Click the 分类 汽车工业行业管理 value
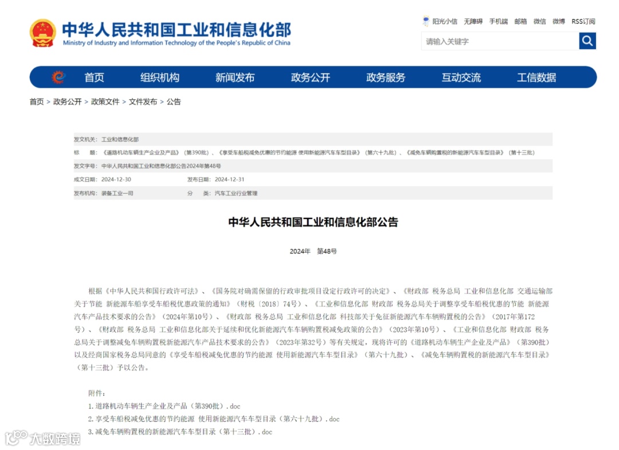The image size is (619, 450). click(236, 193)
